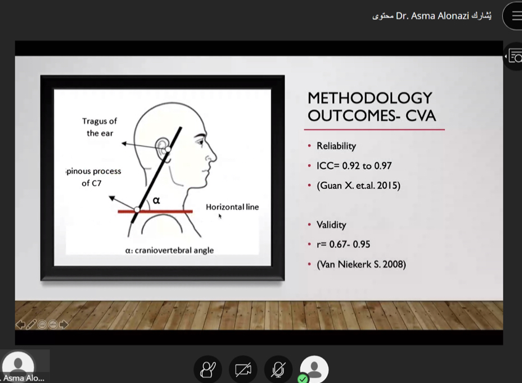Go to previous slide arrow in slideshow
This screenshot has width=522, height=383.
click(20, 324)
